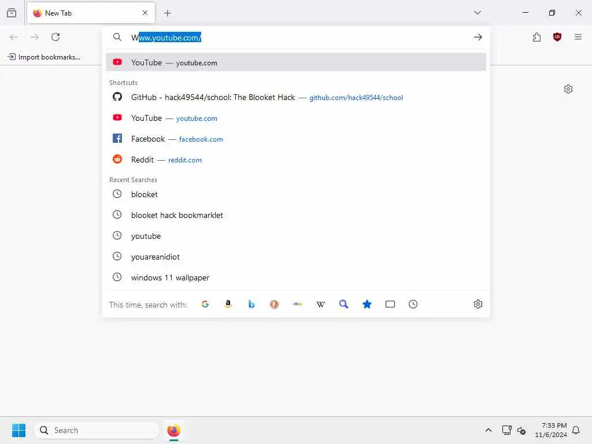
Task: Click Import bookmarks in bookmarks toolbar
Action: tap(44, 57)
